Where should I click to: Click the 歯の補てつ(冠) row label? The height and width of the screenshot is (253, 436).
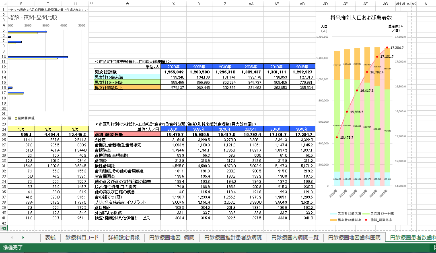[x=128, y=197]
